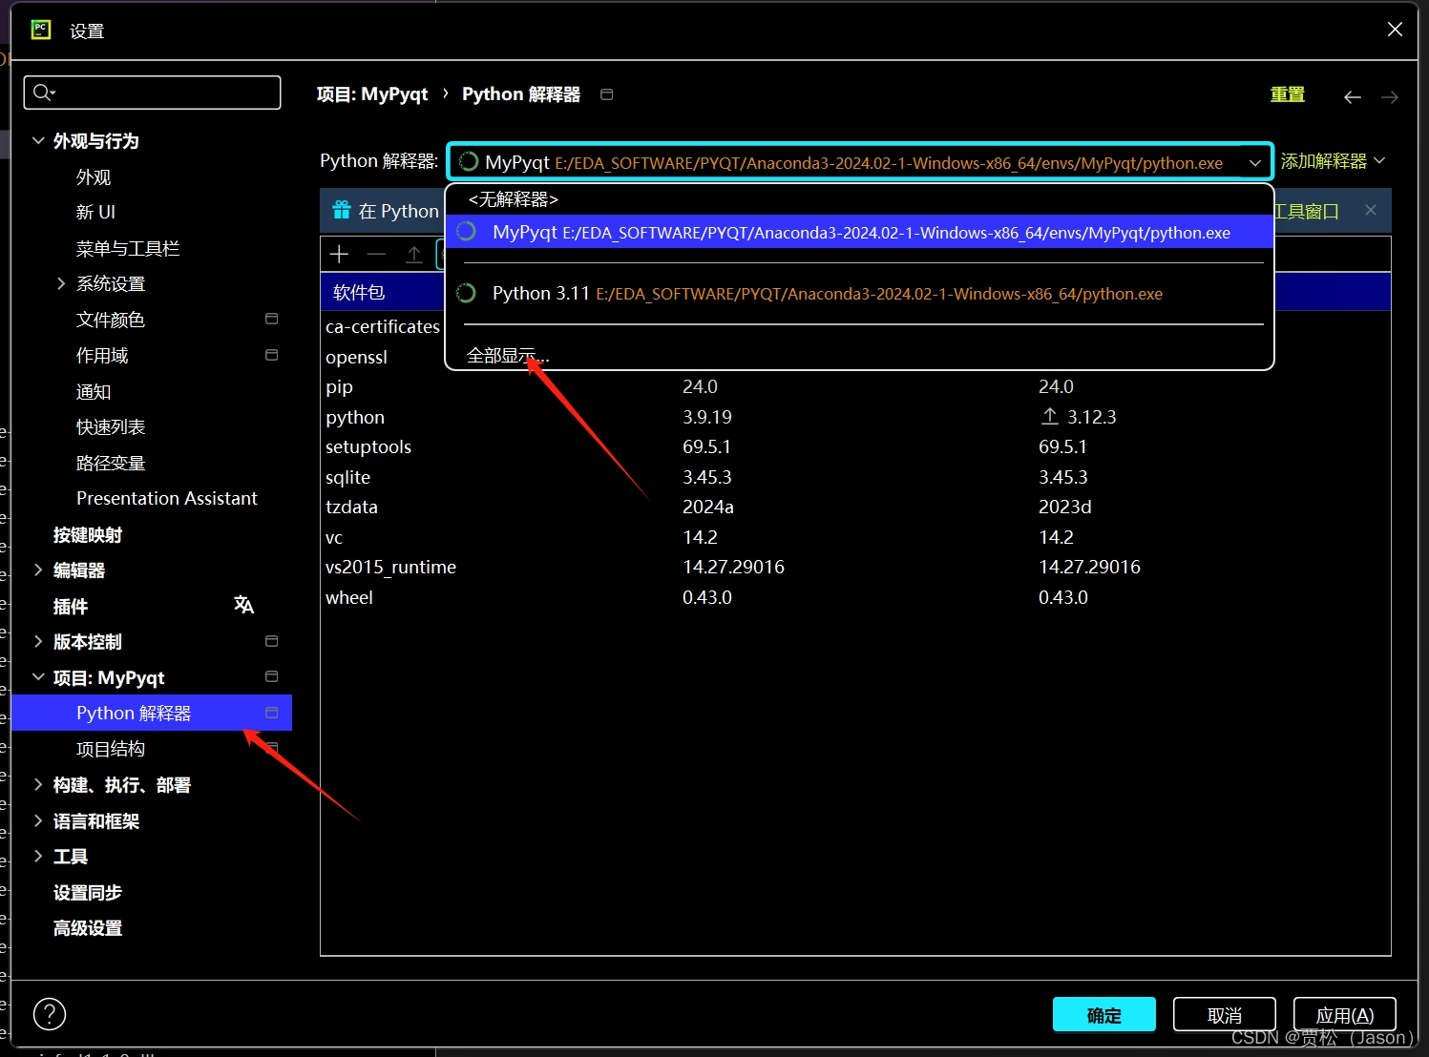Click the search magnifier icon in settings
This screenshot has width=1429, height=1057.
coord(43,93)
